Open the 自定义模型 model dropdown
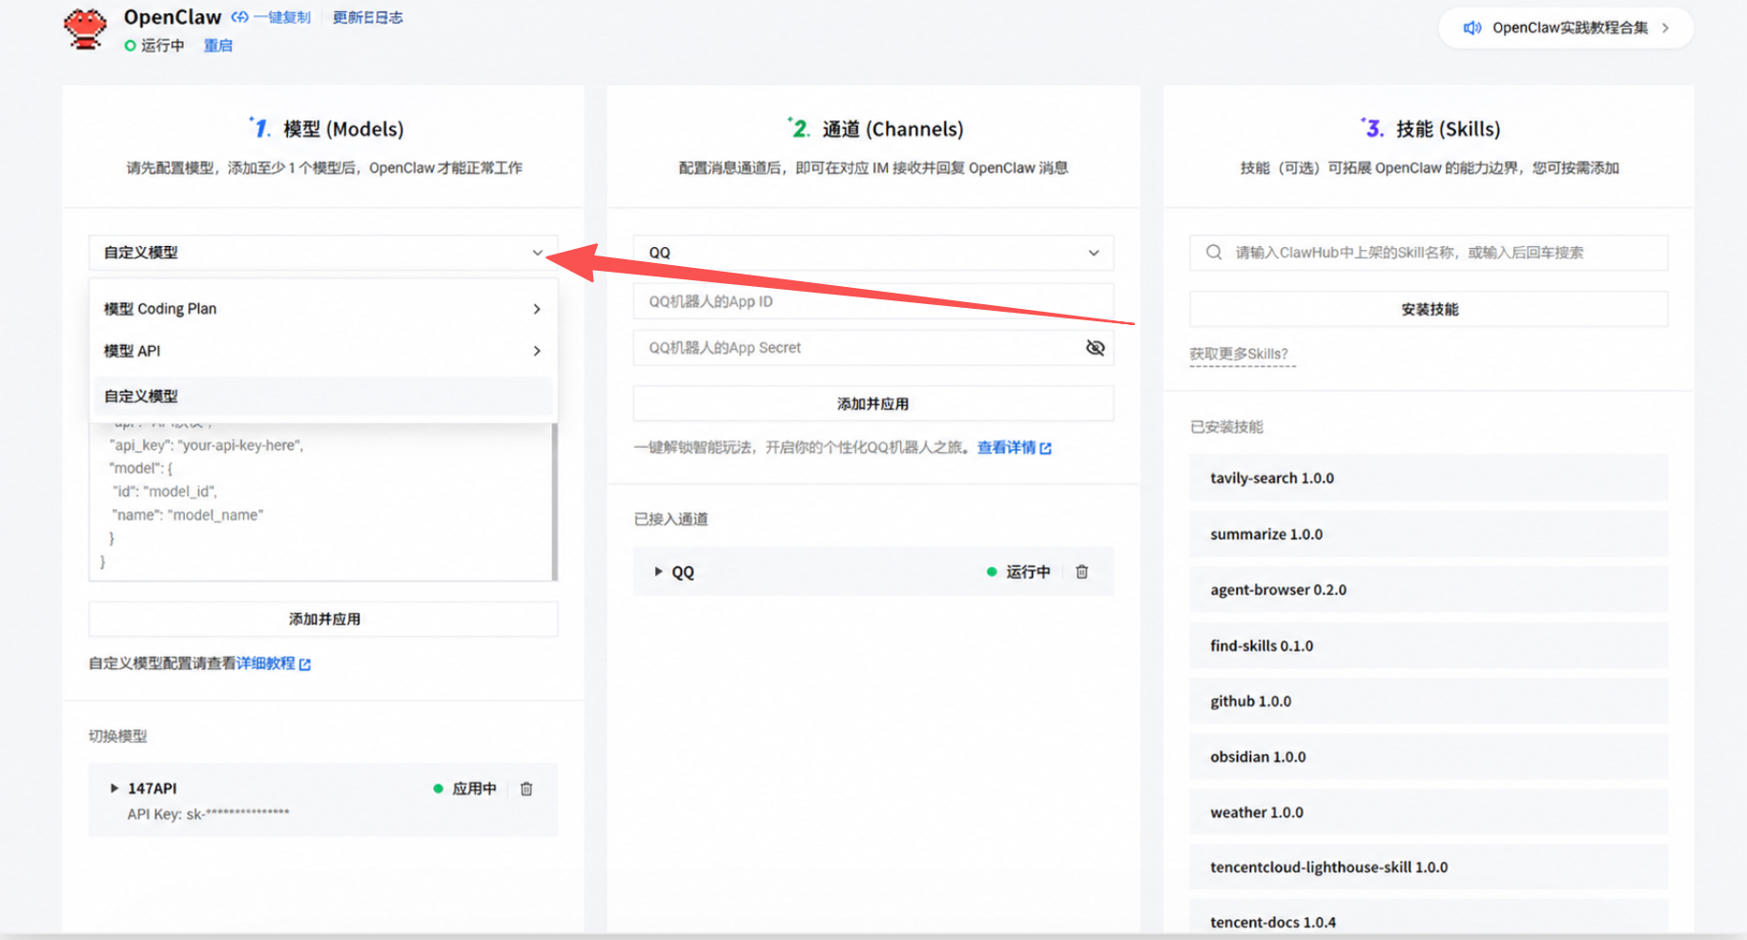1747x940 pixels. click(x=323, y=253)
